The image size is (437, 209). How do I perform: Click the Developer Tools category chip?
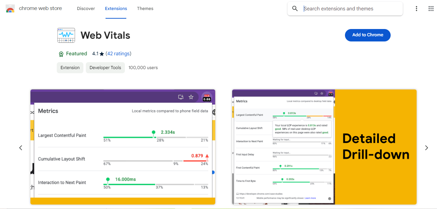105,68
